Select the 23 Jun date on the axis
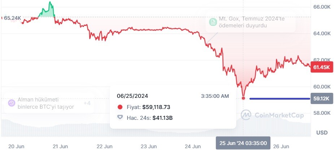The width and height of the screenshot is (334, 150). coord(149,146)
